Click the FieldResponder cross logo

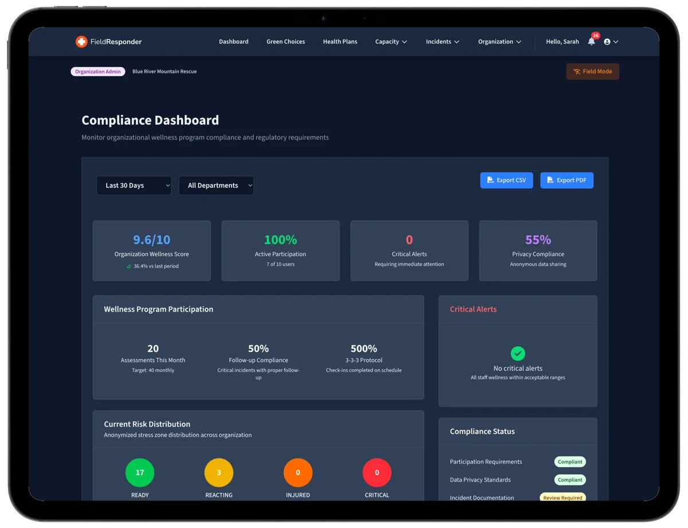[x=81, y=41]
